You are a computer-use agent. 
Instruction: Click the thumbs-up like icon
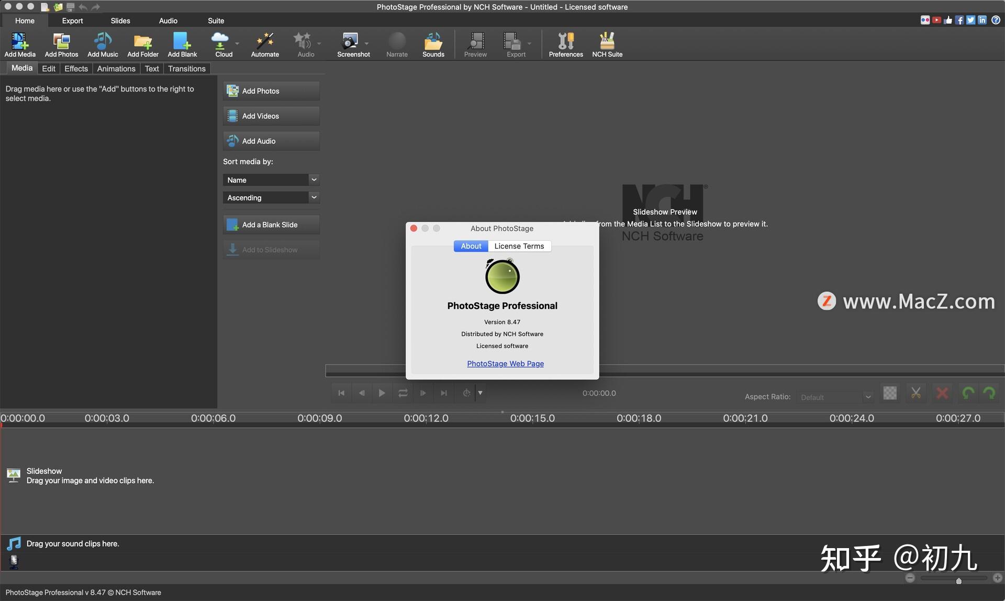click(x=948, y=20)
